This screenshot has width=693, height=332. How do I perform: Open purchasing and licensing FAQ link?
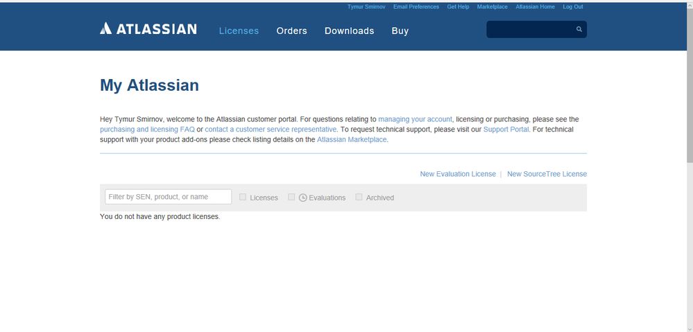[x=147, y=130]
